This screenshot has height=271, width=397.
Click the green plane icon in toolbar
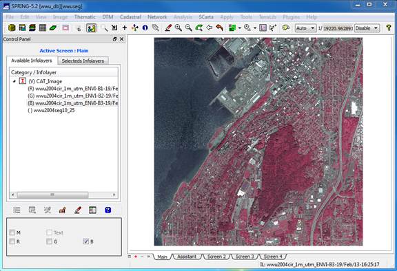tap(53, 28)
